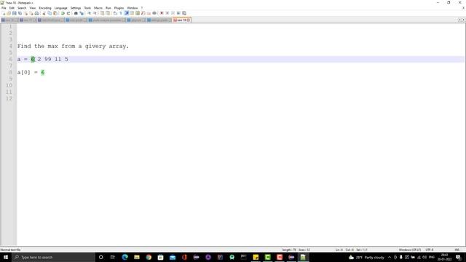Click the text 'a[0] = 6' on line 8

(x=31, y=72)
